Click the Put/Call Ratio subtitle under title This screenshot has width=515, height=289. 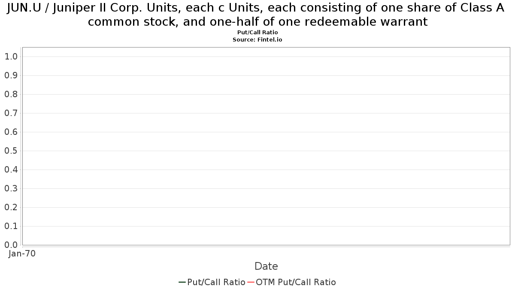click(x=257, y=33)
